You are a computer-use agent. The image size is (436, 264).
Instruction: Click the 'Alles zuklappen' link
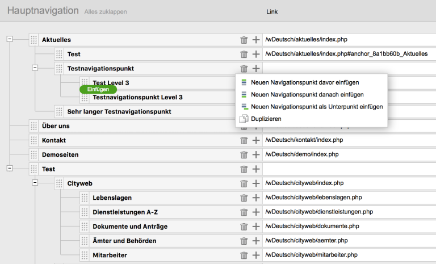(106, 11)
